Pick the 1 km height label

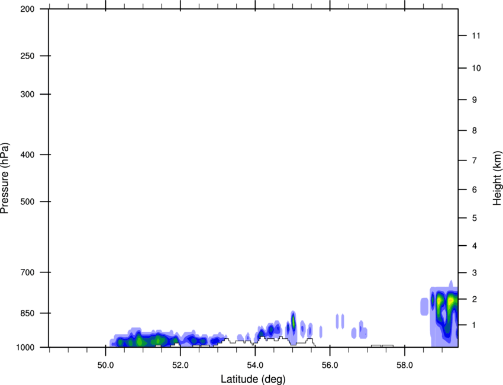(x=475, y=325)
